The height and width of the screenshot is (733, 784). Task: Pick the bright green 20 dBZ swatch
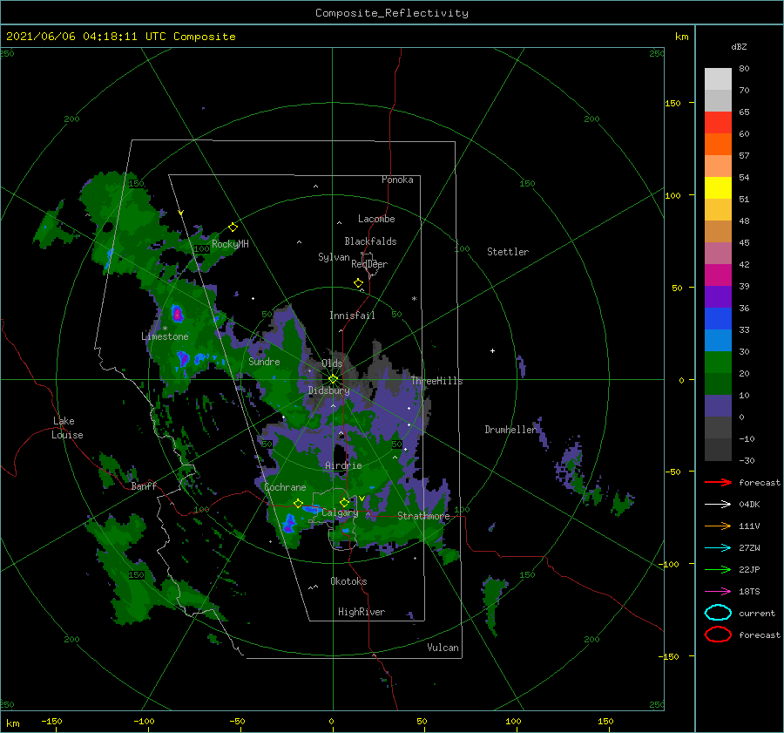(718, 363)
